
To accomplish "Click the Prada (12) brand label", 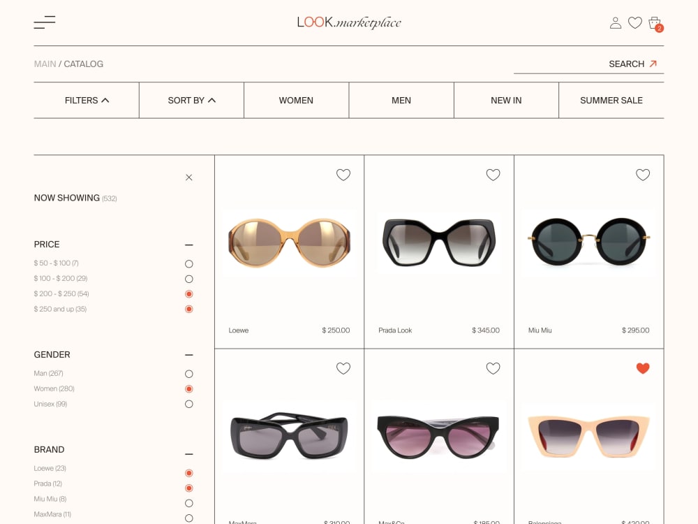I will (x=47, y=483).
